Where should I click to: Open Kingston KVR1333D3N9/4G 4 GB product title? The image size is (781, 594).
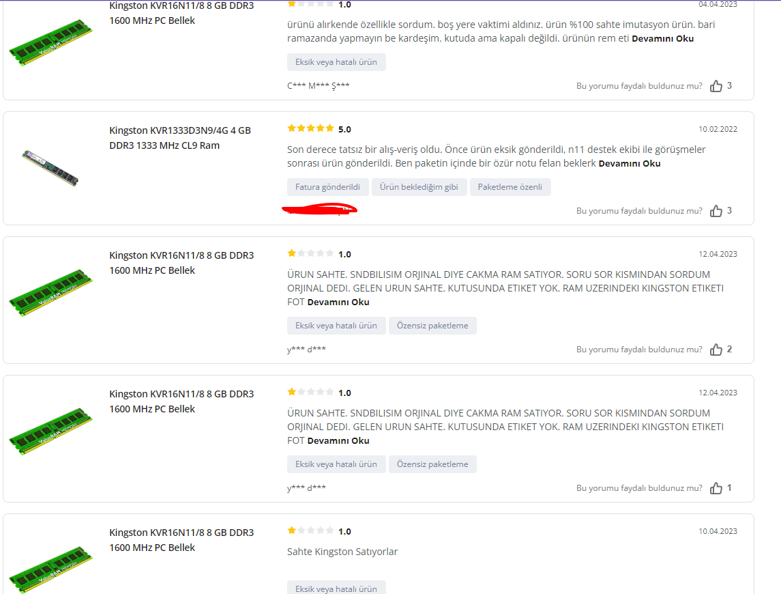180,138
